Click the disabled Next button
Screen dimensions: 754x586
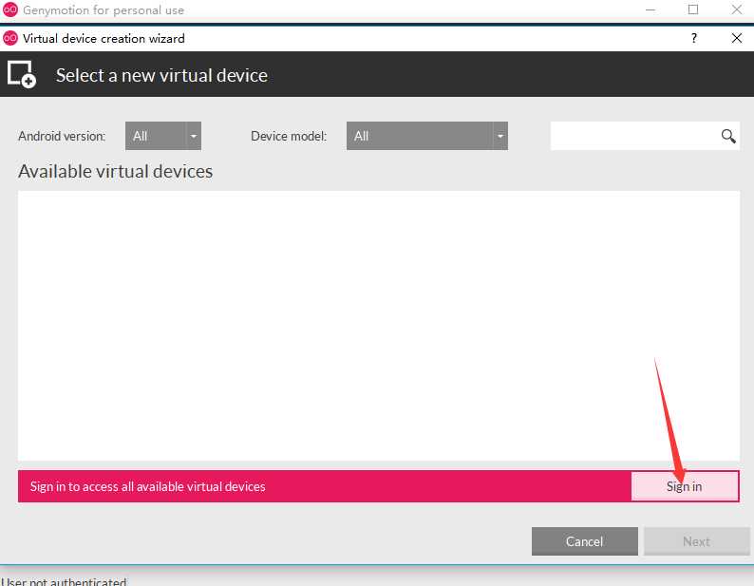pos(696,541)
